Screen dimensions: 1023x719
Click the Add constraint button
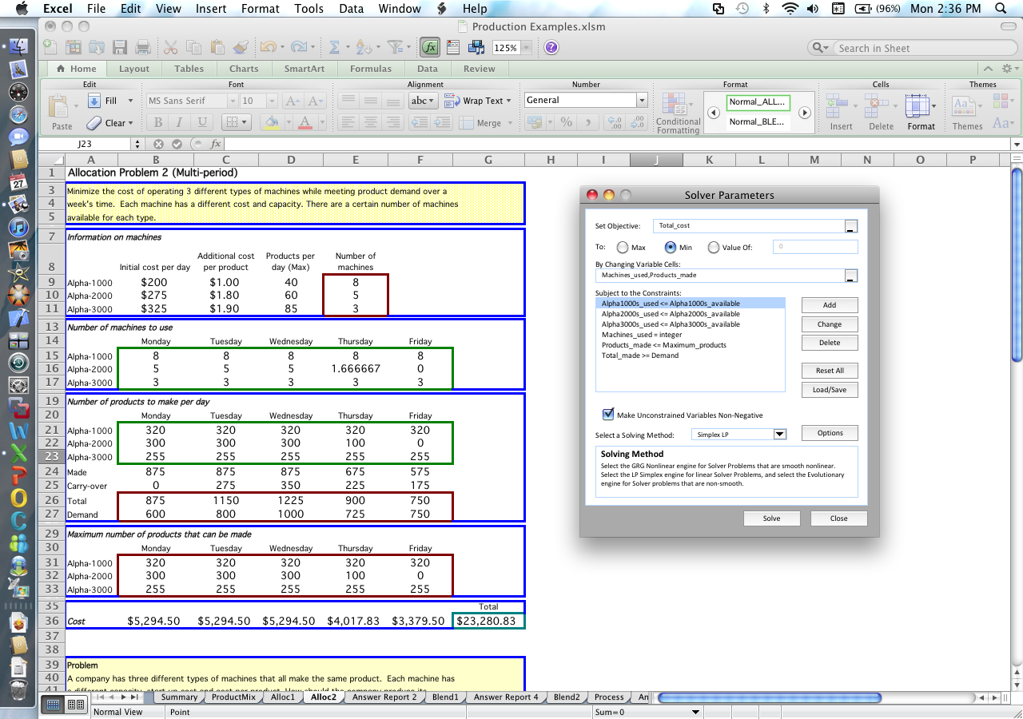(x=830, y=305)
